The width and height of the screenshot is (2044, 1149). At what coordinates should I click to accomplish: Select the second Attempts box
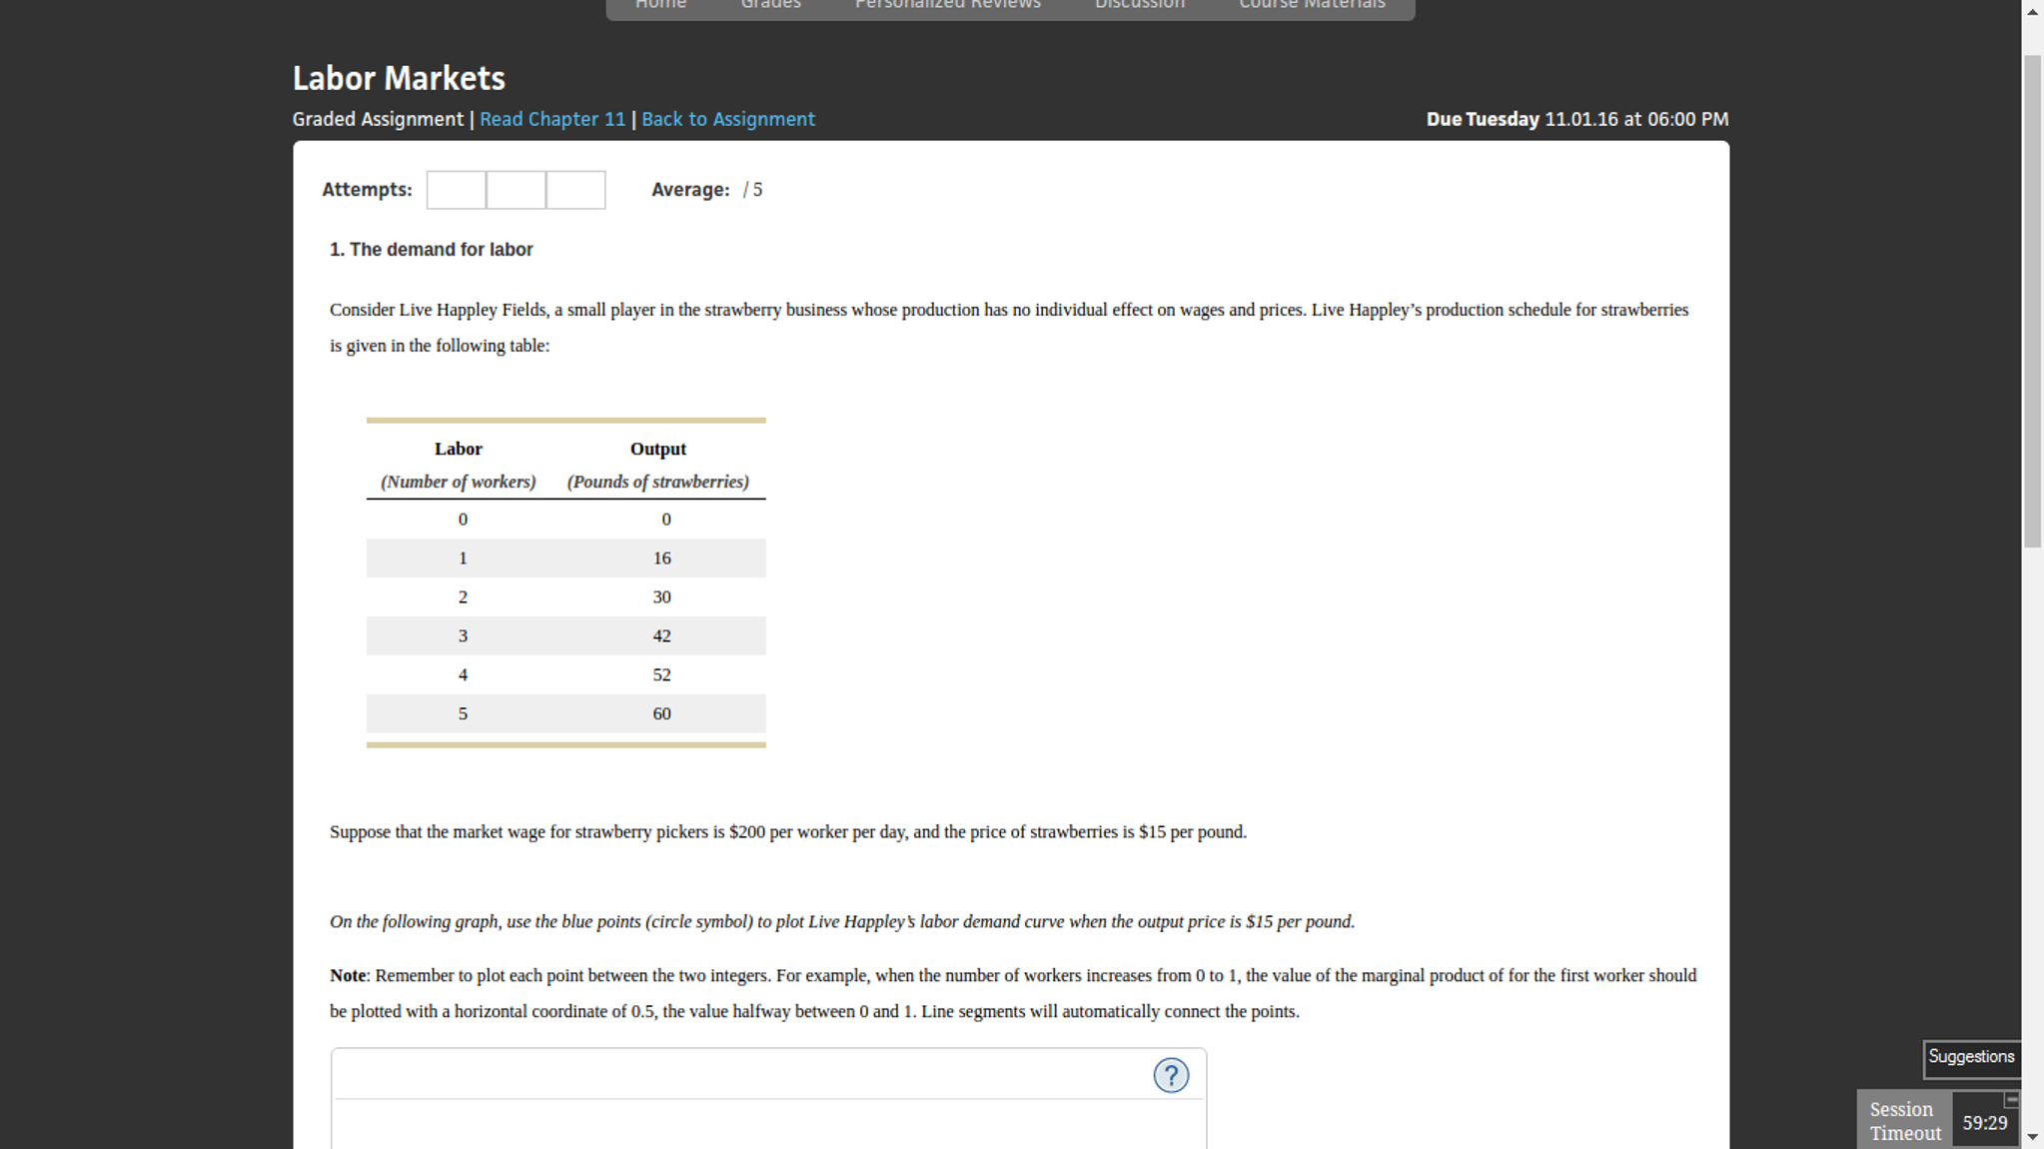(515, 189)
